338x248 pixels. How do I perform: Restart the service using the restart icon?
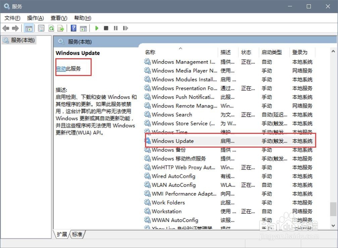tap(125, 28)
